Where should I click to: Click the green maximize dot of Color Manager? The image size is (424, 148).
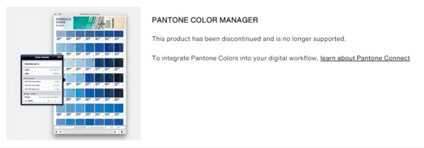click(60, 14)
